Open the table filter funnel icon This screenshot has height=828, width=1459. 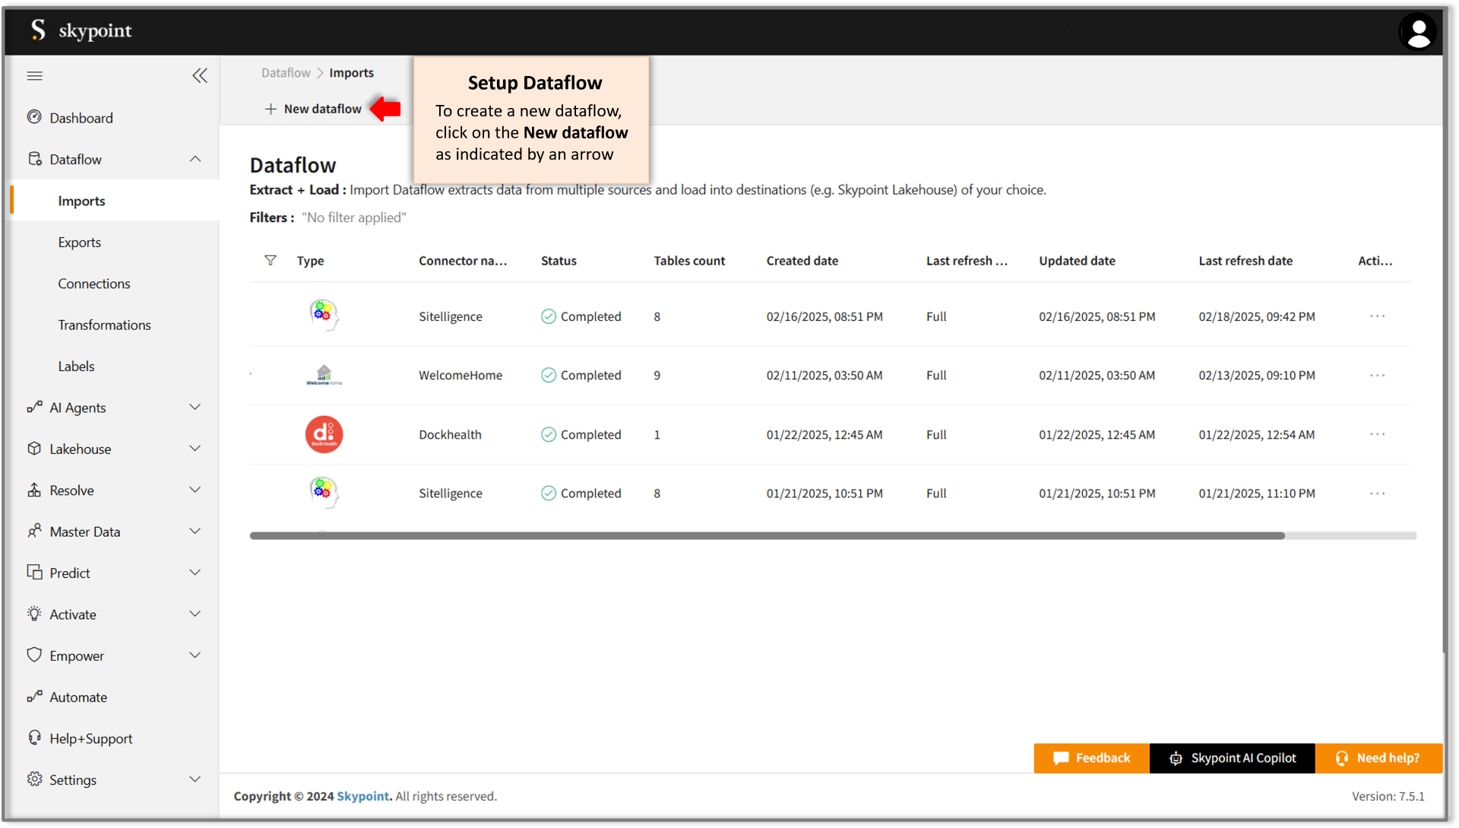(270, 261)
